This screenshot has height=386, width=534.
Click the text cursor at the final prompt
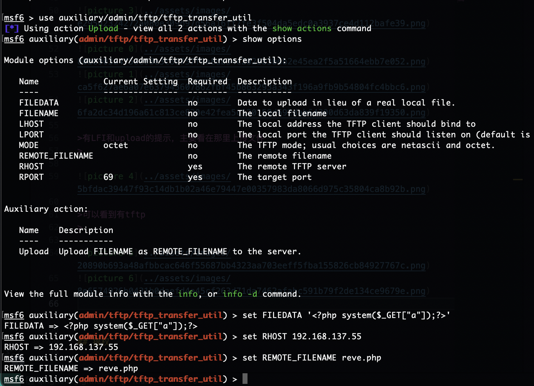245,379
